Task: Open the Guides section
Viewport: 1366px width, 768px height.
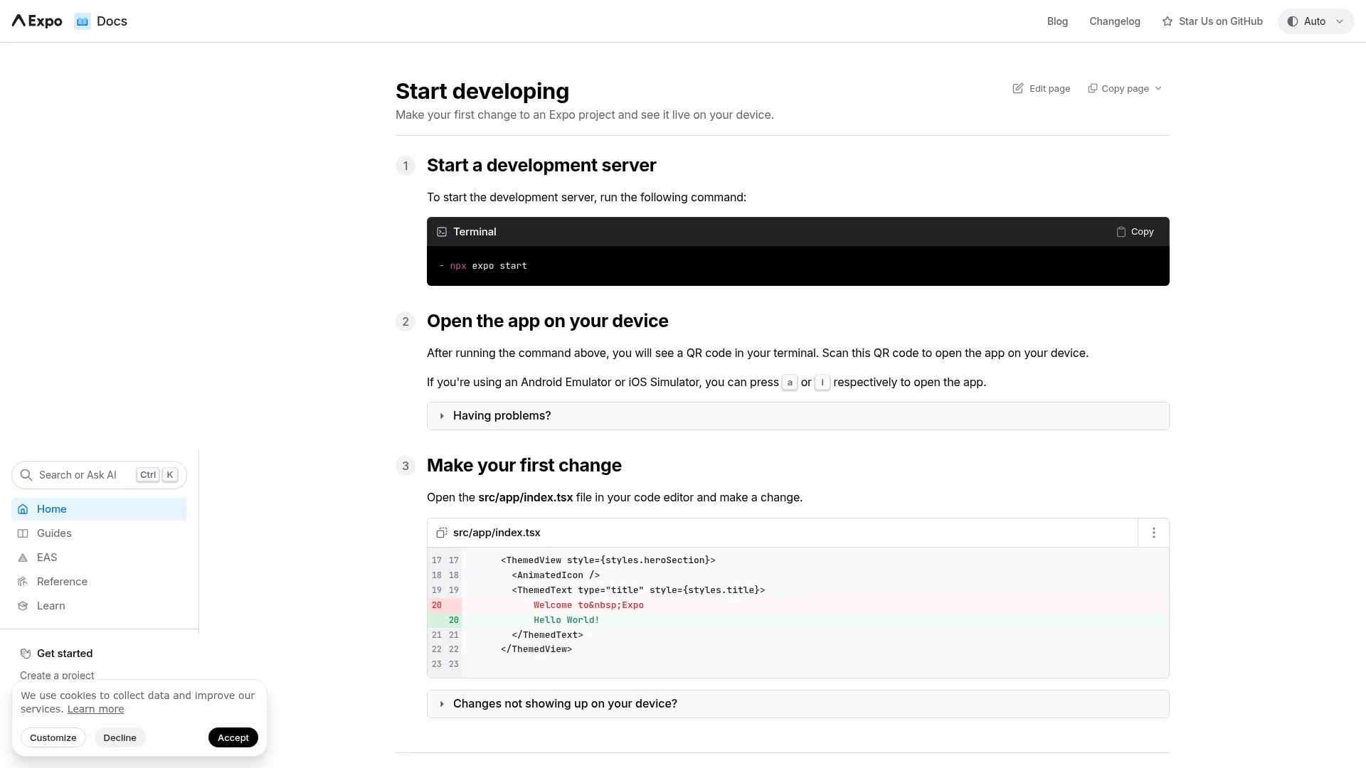Action: click(53, 533)
